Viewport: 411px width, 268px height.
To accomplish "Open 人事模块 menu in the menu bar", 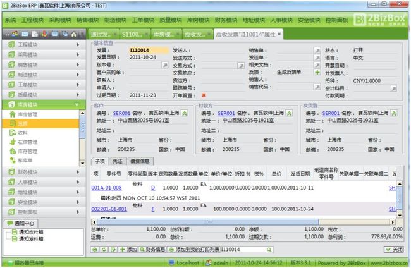I will click(x=281, y=20).
